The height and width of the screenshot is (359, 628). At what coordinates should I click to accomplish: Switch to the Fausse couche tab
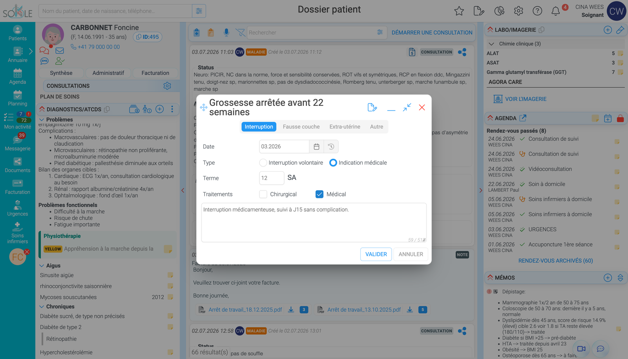[301, 127]
